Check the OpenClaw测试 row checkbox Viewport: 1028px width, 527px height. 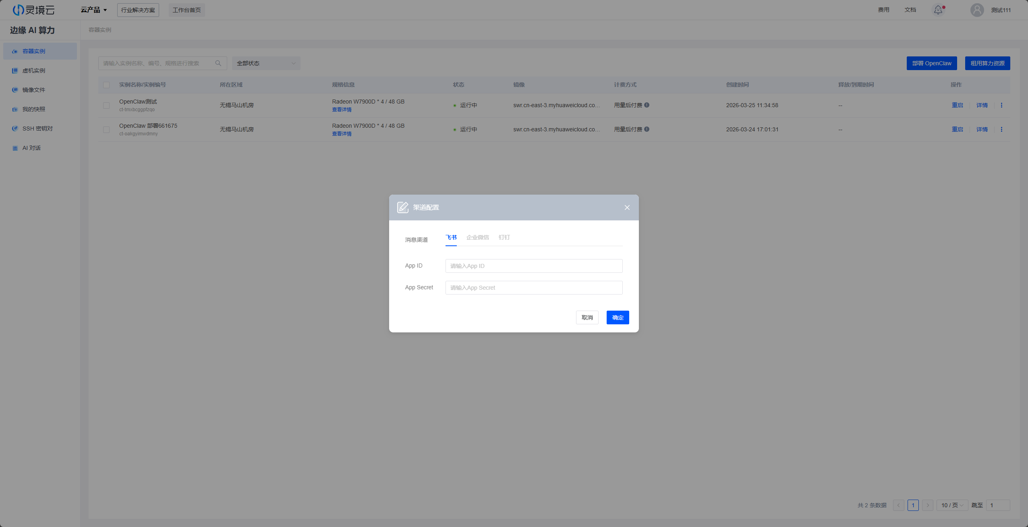[x=106, y=105]
